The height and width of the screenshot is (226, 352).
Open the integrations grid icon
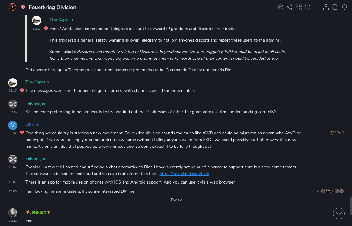point(299,7)
